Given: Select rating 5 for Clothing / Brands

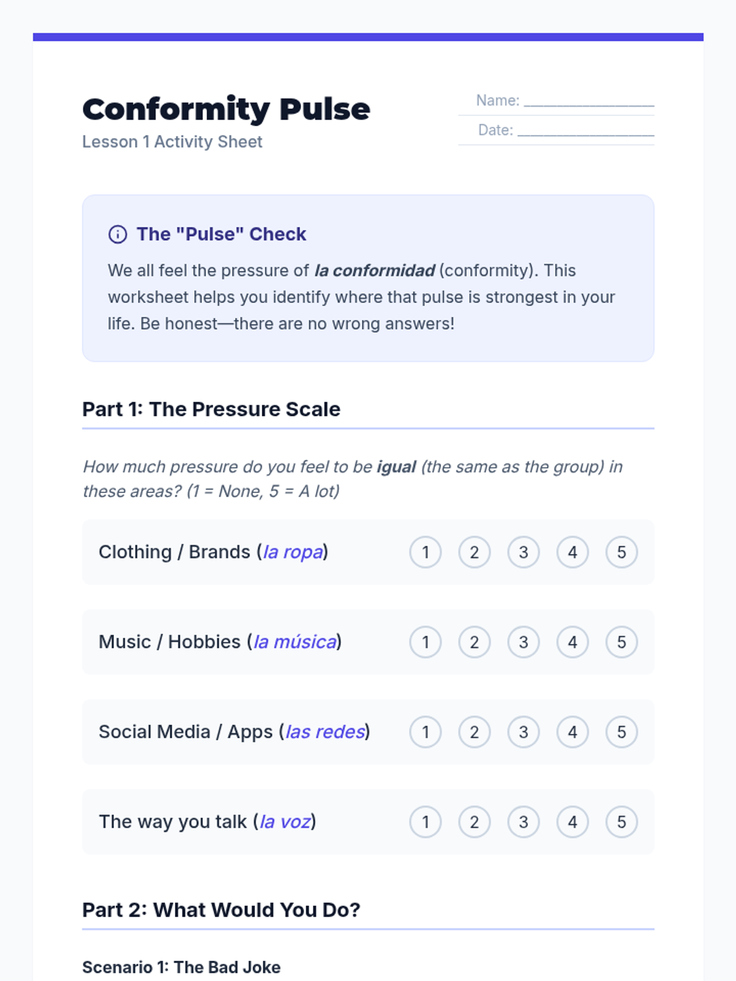Looking at the screenshot, I should 621,552.
